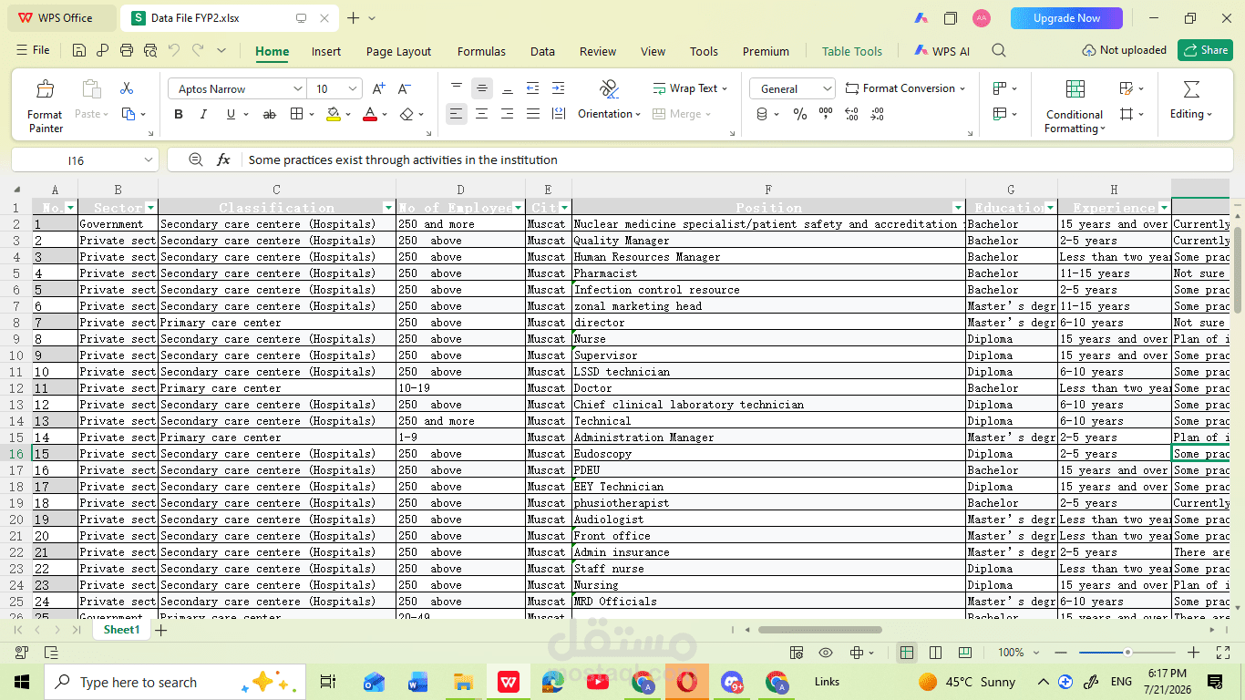Open the Insert ribbon tab
1245x700 pixels.
click(x=326, y=51)
